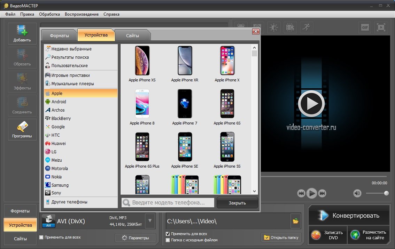Click the Add video icon button

22,33
